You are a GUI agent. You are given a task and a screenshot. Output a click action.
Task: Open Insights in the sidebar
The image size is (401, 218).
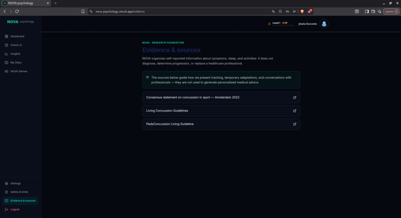(x=20, y=54)
